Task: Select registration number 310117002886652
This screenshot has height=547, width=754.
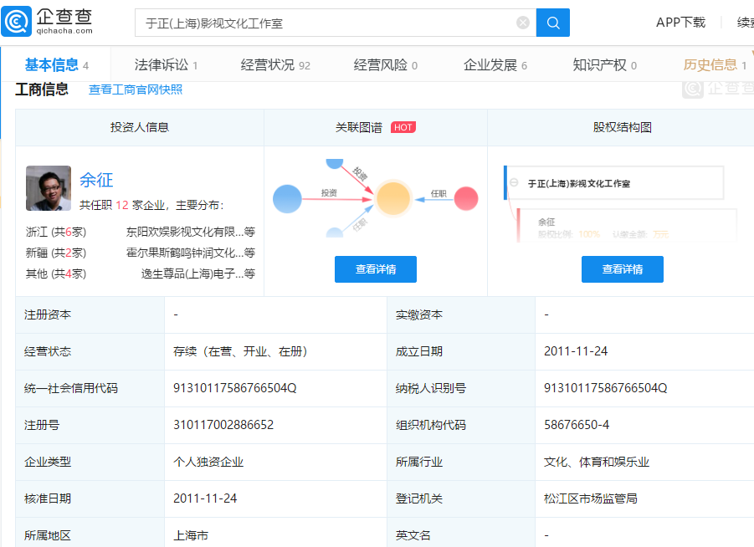Action: pyautogui.click(x=223, y=425)
